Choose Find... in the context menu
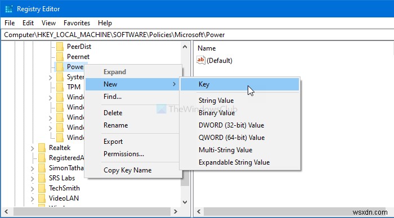The width and height of the screenshot is (394, 218). [132, 97]
